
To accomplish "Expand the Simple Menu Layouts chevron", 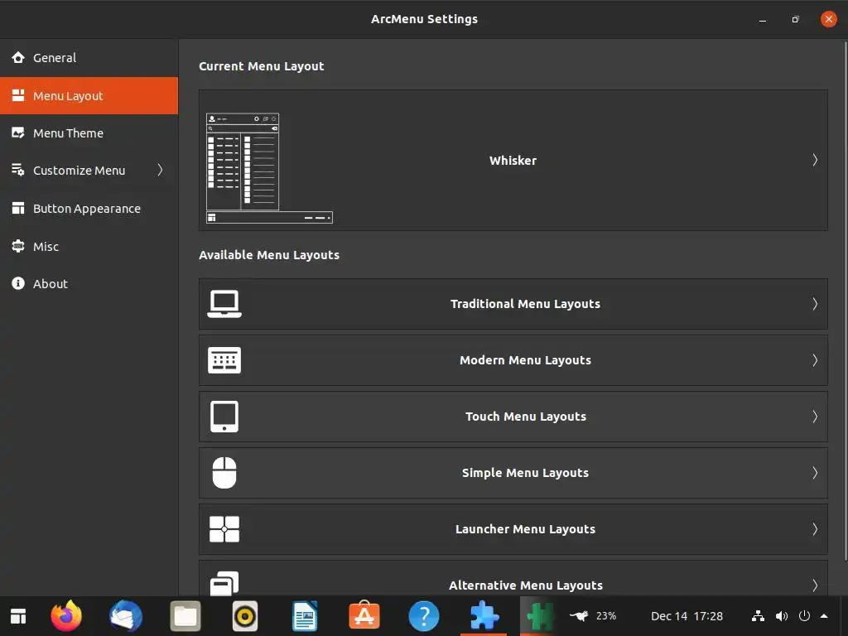I will click(815, 473).
